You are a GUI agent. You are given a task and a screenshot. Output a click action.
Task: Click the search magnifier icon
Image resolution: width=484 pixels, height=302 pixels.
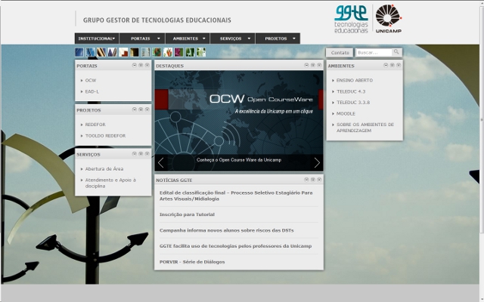tap(396, 53)
